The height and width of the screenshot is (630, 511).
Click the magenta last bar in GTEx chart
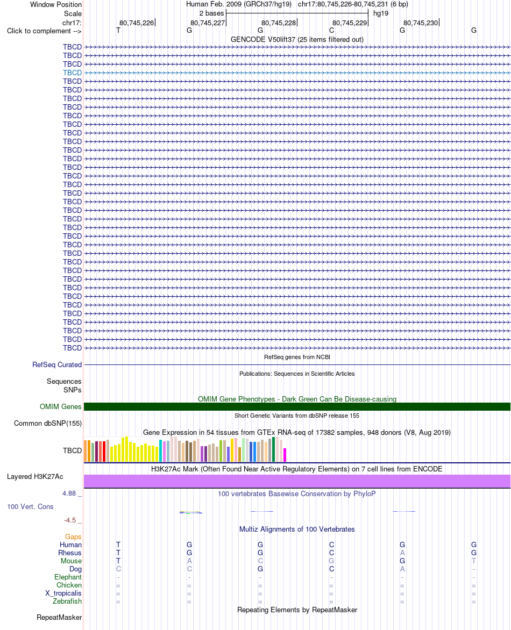pos(285,455)
